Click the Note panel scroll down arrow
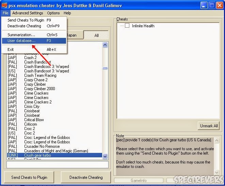 (216, 172)
